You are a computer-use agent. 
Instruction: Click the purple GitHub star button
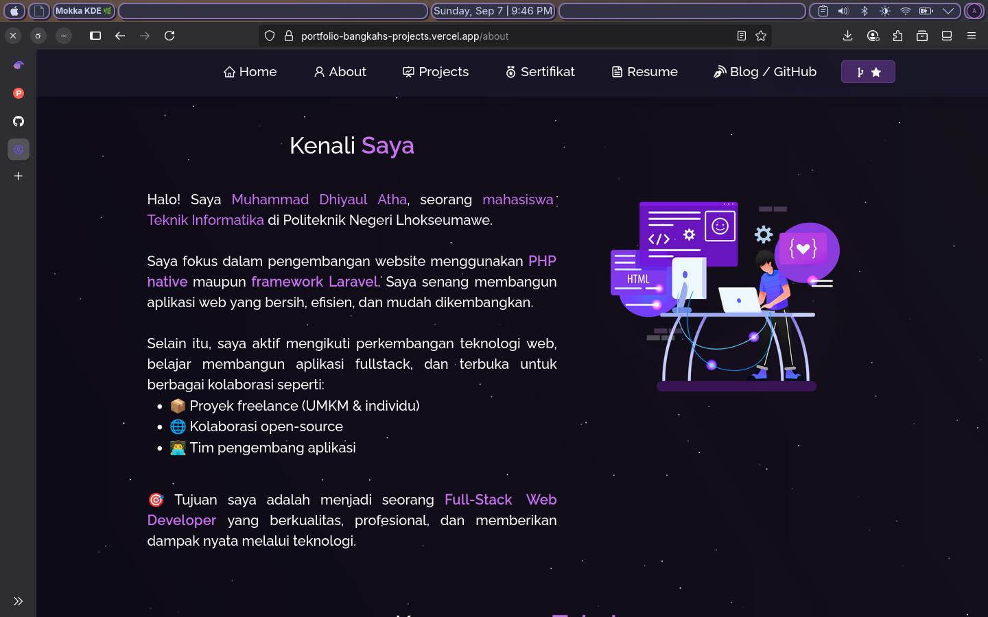(867, 71)
